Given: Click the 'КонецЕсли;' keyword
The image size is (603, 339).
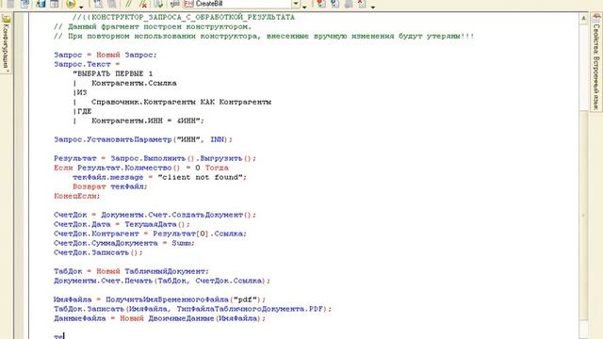Looking at the screenshot, I should [x=76, y=196].
